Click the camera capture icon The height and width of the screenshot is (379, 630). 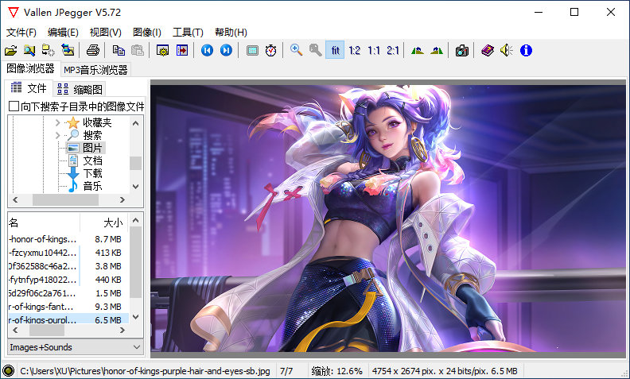(462, 51)
